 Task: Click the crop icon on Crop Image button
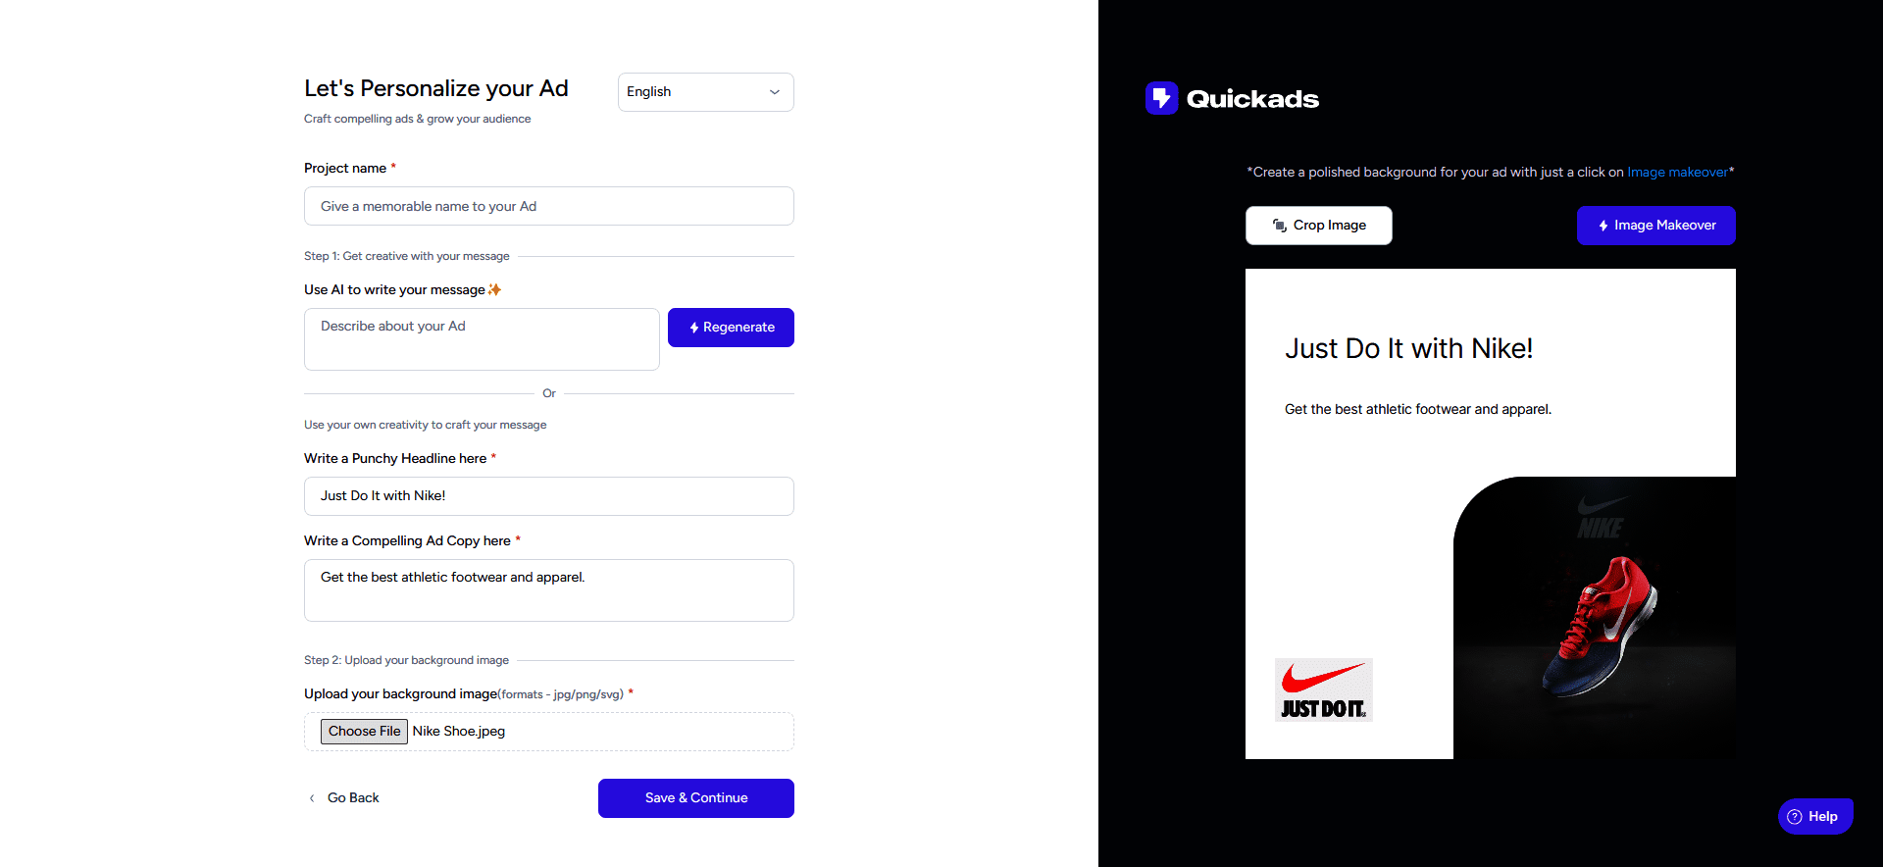click(x=1278, y=226)
